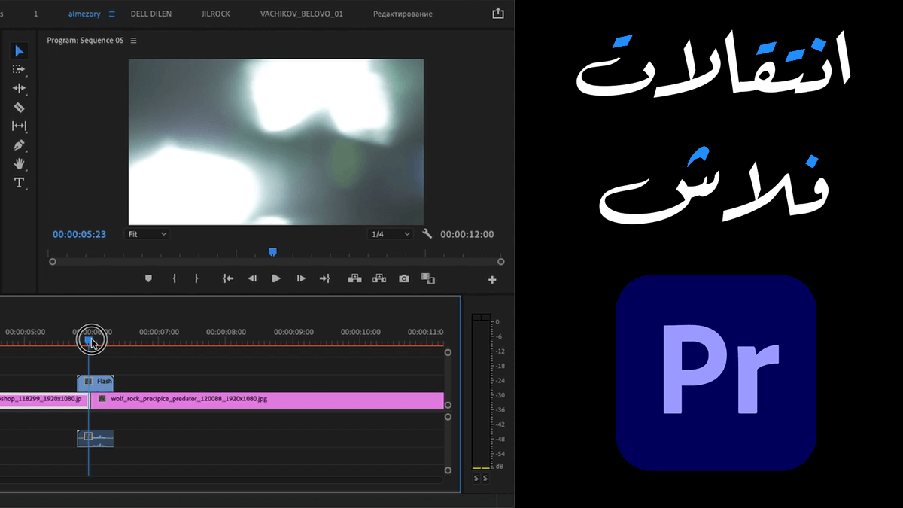This screenshot has width=903, height=508.
Task: Click timeline ruler at 00:00:05:00
Action: [25, 332]
